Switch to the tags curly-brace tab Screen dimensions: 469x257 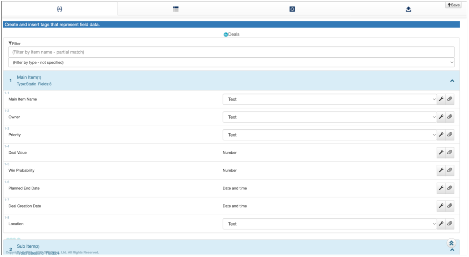(x=60, y=9)
